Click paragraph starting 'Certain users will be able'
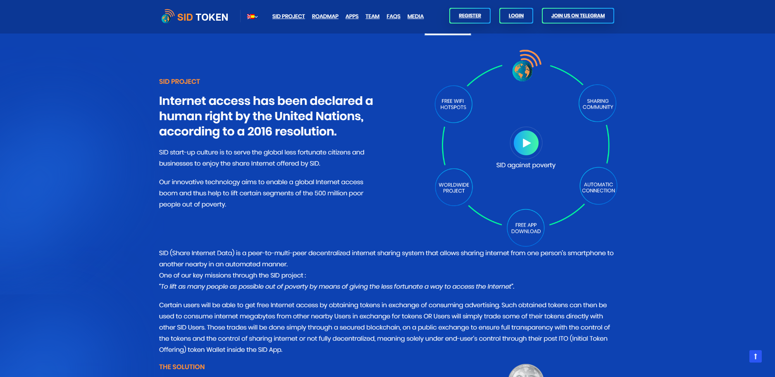Image resolution: width=775 pixels, height=377 pixels. (x=384, y=327)
